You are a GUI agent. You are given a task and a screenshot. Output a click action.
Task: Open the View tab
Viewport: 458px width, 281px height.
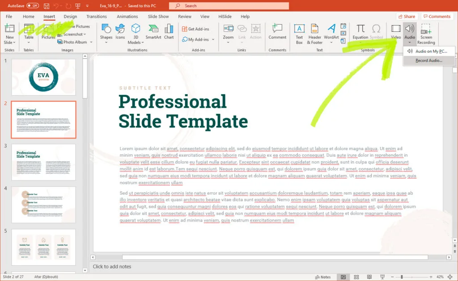pyautogui.click(x=205, y=17)
